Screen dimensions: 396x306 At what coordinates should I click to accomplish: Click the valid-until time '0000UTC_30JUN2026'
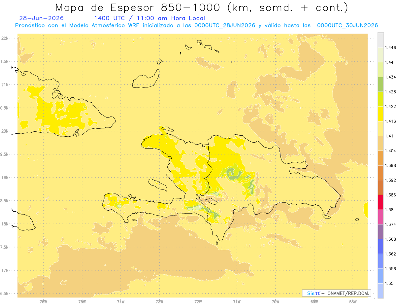coord(347,26)
